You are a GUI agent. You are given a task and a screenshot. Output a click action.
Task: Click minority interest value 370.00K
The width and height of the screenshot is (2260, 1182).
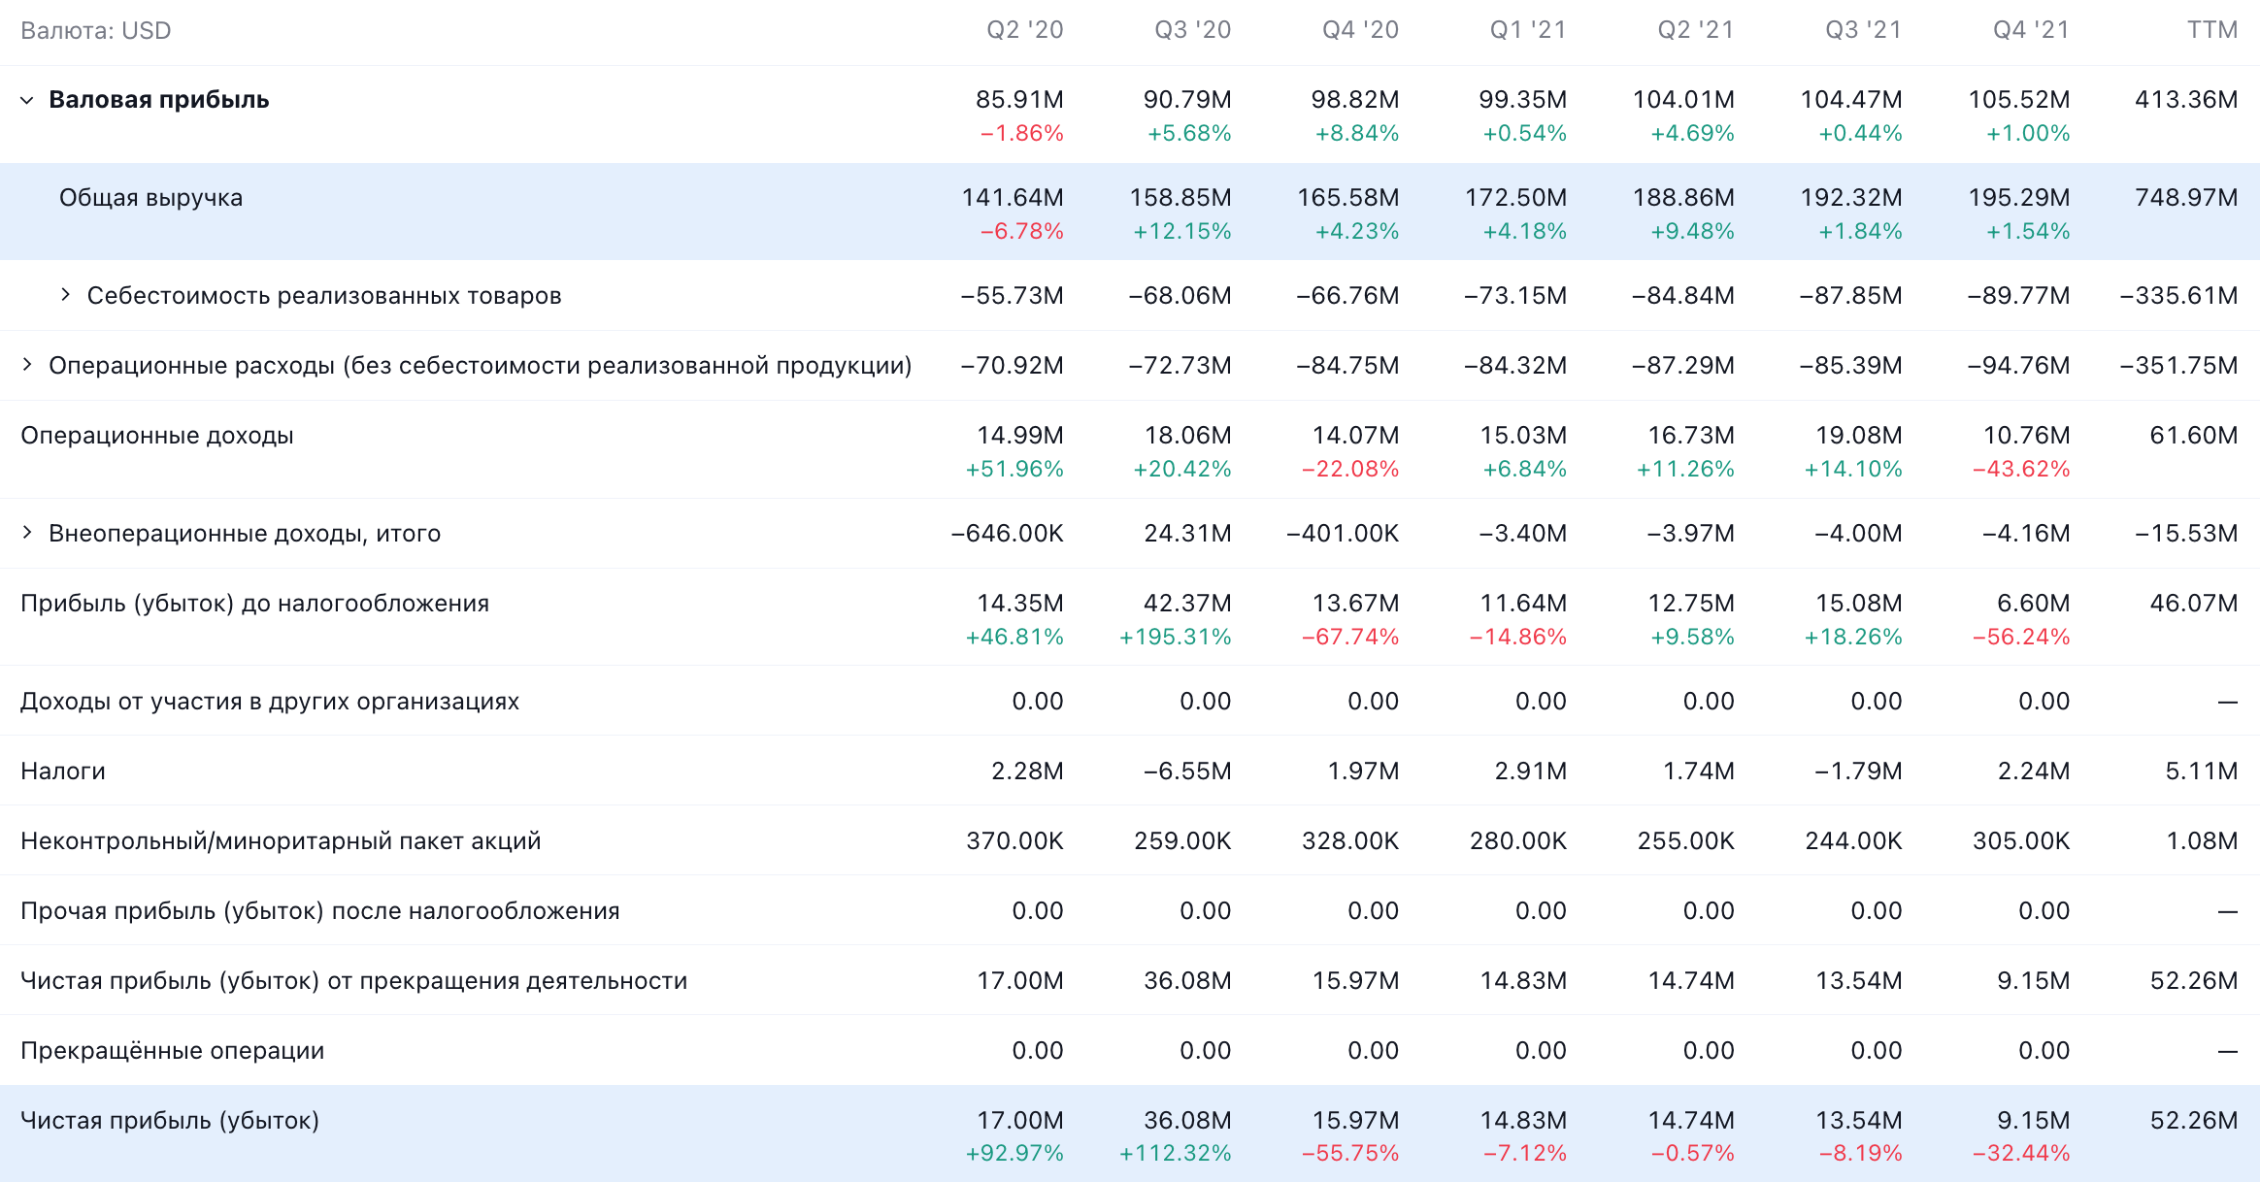(x=1015, y=841)
